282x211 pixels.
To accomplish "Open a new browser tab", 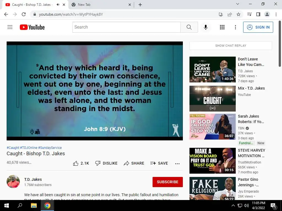I will point(140,5).
